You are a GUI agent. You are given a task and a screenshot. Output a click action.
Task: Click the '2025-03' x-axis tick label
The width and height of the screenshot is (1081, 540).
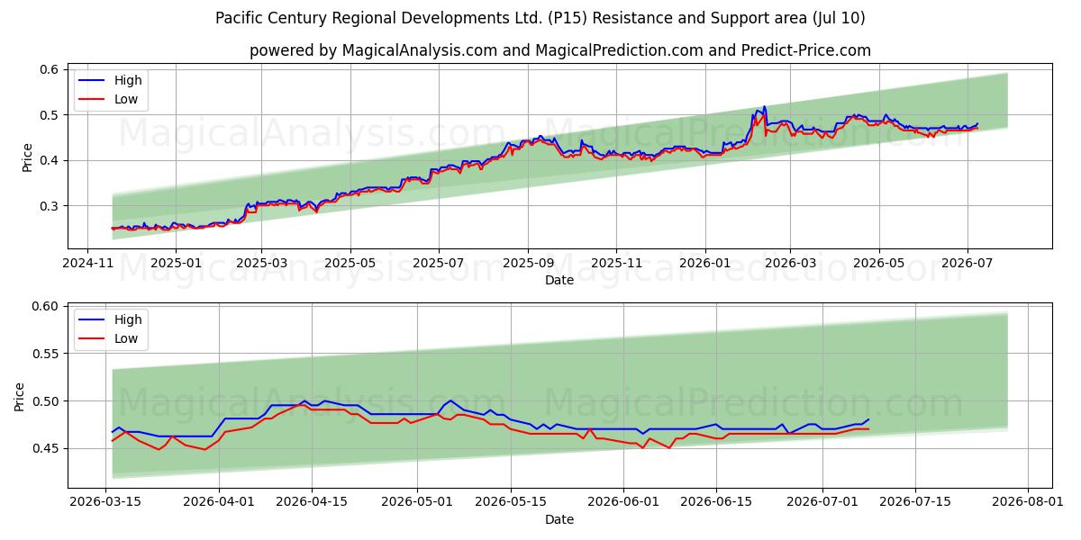pyautogui.click(x=261, y=263)
